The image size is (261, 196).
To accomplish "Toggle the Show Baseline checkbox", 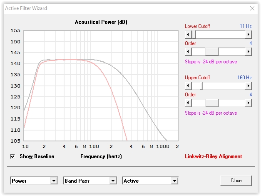I will click(12, 156).
